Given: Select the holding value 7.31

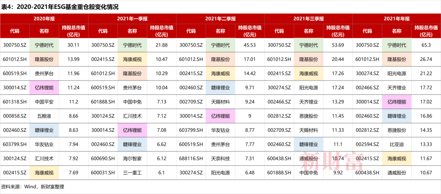Looking at the screenshot, I should click(x=250, y=158).
